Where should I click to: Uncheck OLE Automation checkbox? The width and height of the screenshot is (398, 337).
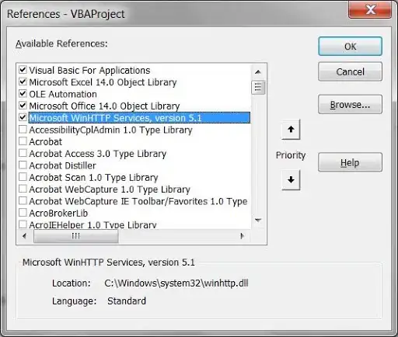pos(23,93)
